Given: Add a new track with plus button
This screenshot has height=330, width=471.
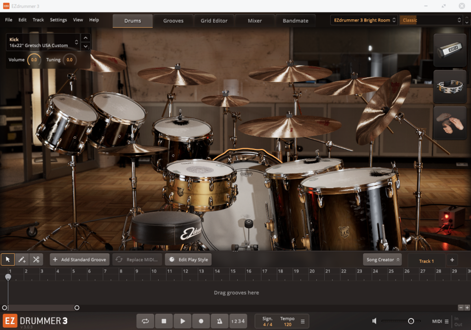Looking at the screenshot, I should pyautogui.click(x=452, y=260).
